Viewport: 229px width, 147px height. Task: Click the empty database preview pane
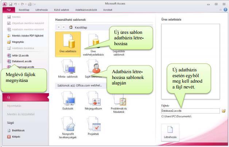190,61
